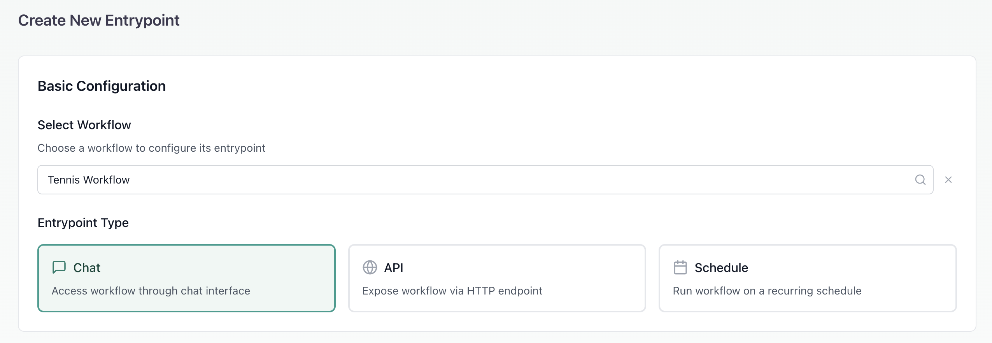Click the "Schedule" title label

point(721,268)
